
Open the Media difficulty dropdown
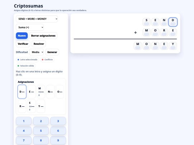pos(37,52)
